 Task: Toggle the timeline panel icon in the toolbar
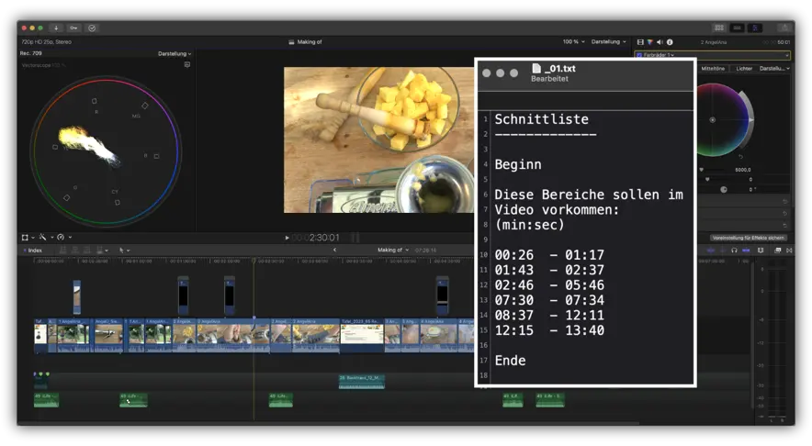coord(737,28)
